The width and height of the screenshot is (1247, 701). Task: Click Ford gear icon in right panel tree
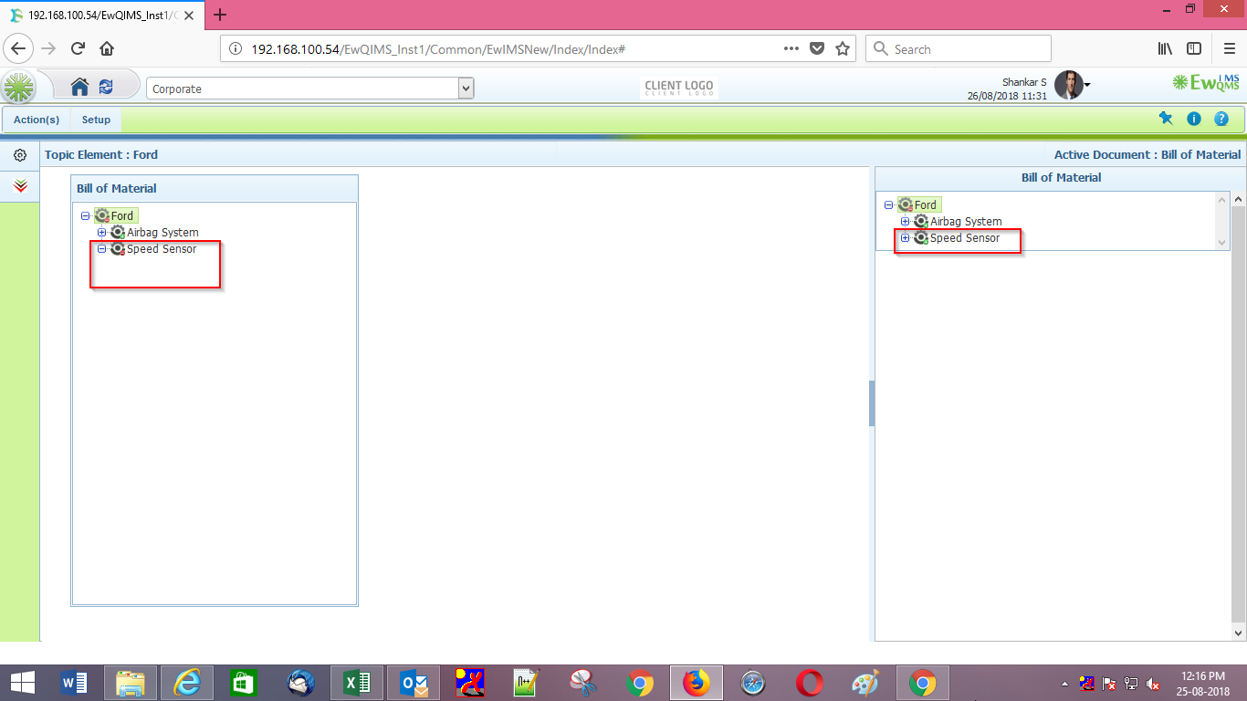point(905,205)
